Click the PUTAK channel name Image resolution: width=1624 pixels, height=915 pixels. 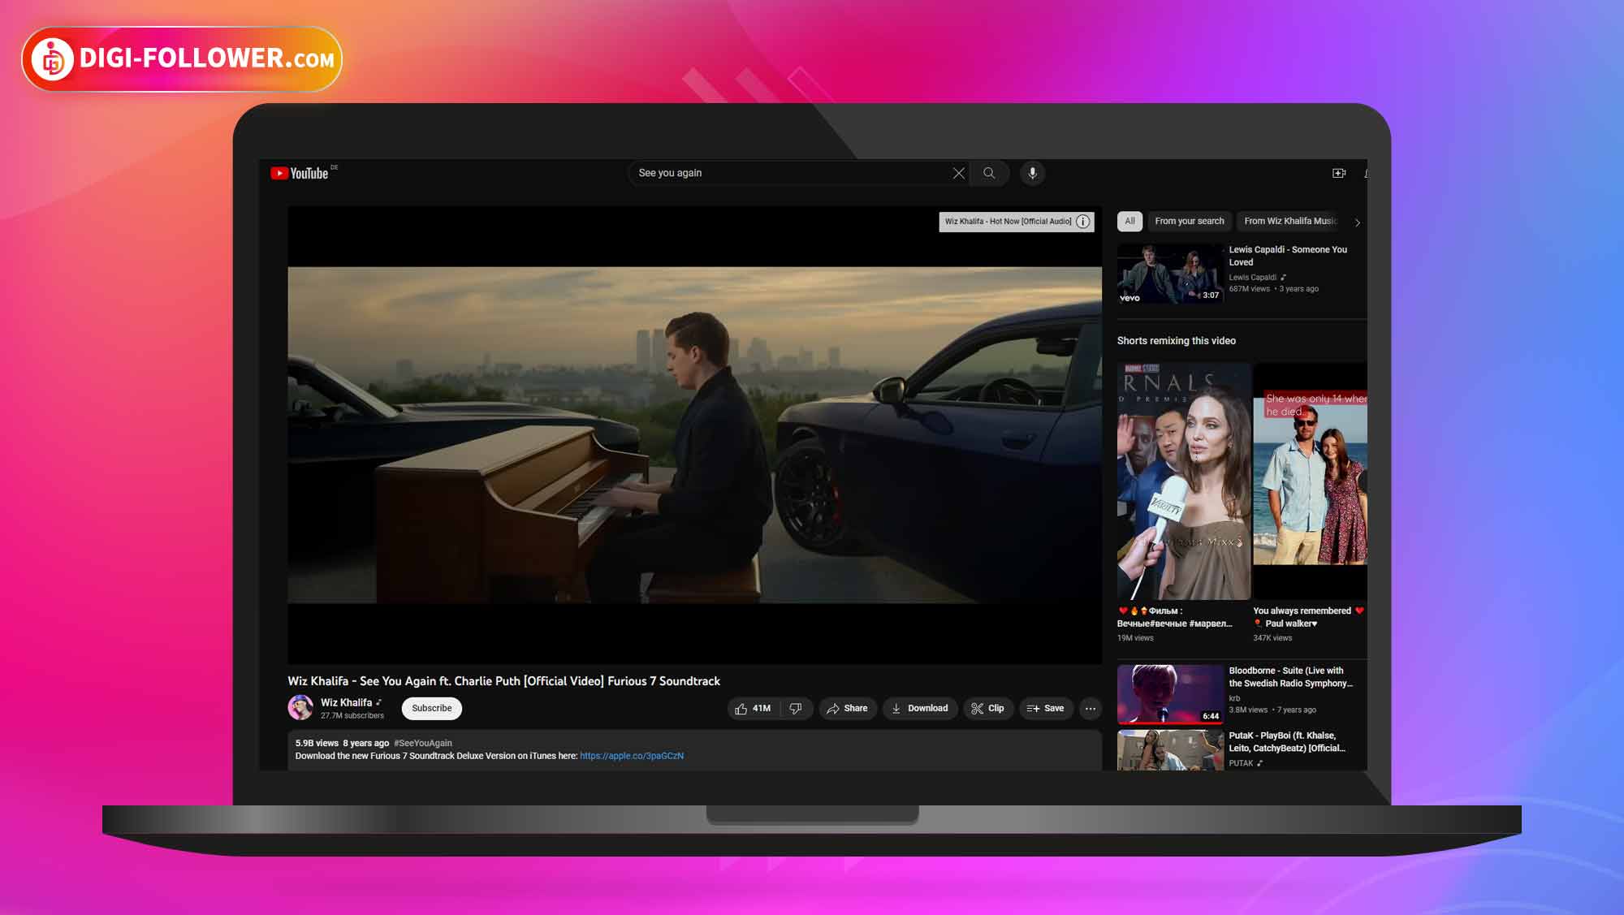1241,764
